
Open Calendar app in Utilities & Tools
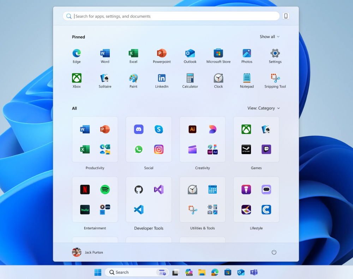coord(213,189)
